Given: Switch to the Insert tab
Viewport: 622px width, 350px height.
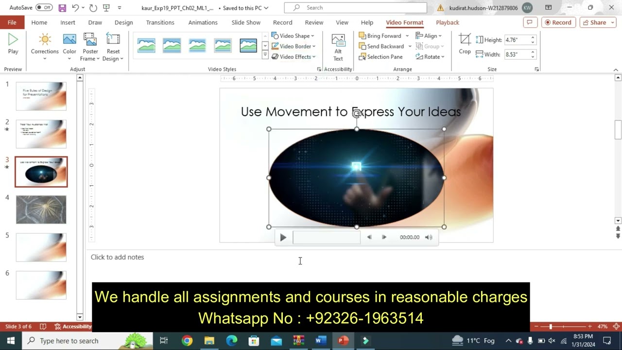Looking at the screenshot, I should click(x=68, y=22).
